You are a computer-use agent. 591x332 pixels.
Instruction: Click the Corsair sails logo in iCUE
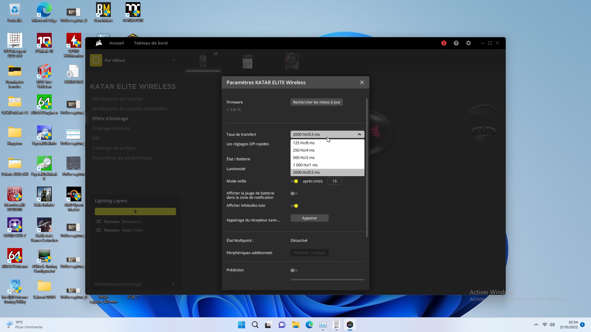98,43
